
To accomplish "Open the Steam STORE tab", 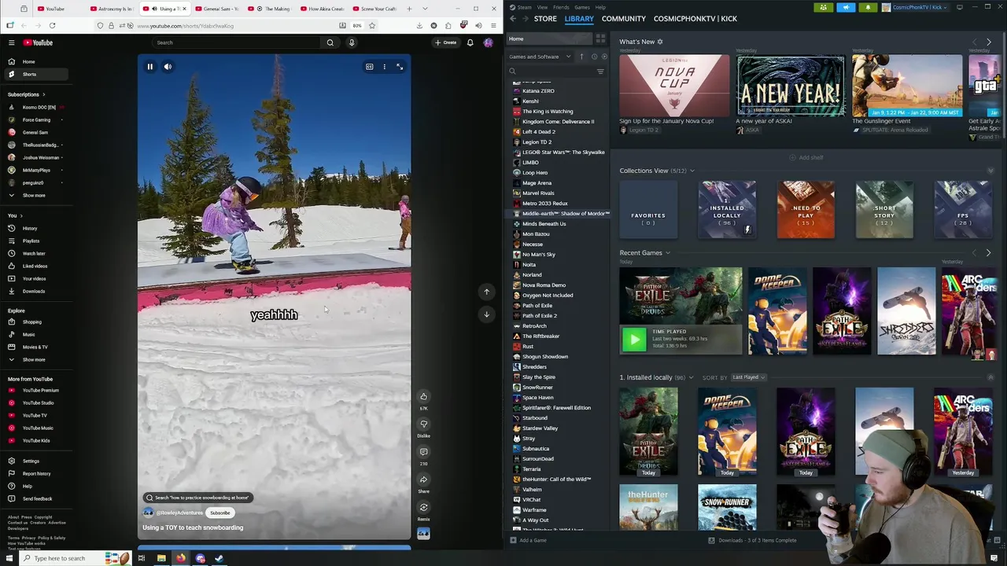I will click(x=545, y=18).
